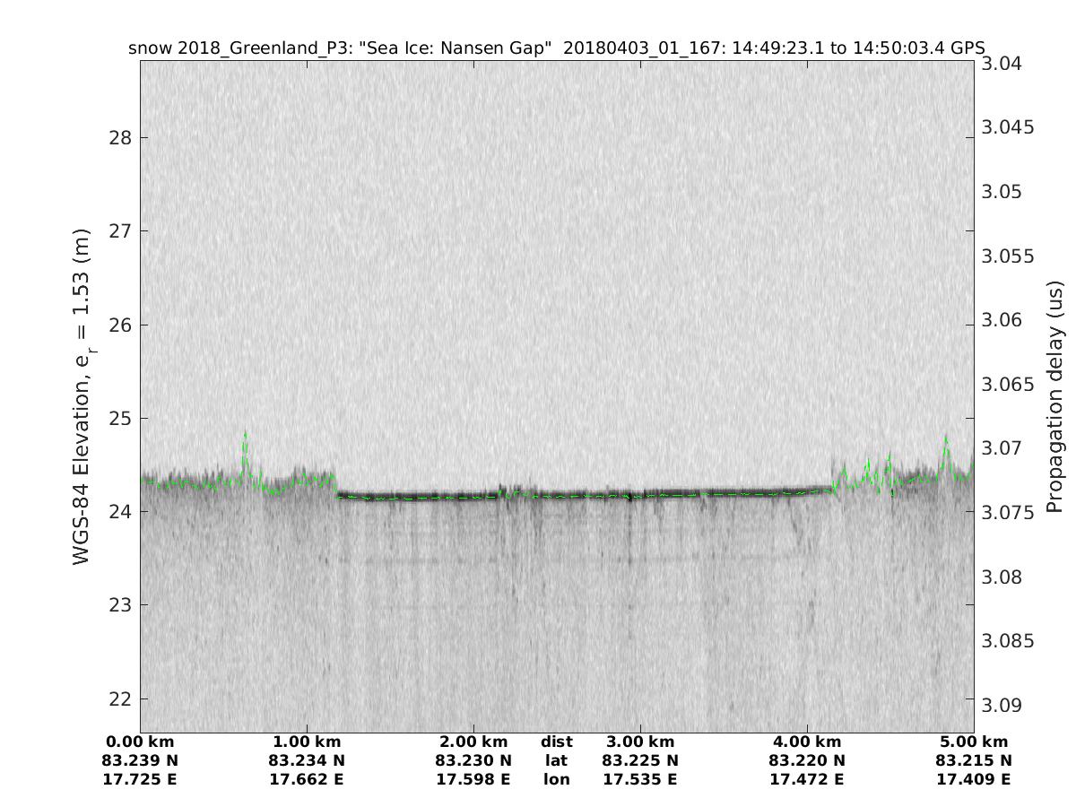Click the 0.00 km distance label
Image resolution: width=1076 pixels, height=807 pixels.
click(141, 742)
